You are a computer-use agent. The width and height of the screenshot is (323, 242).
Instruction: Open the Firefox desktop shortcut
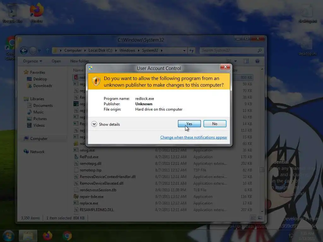pos(37,13)
